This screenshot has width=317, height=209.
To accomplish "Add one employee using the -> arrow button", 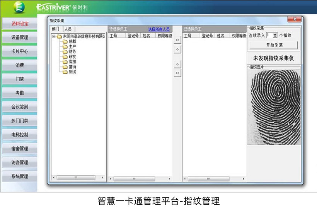I will click(x=177, y=50).
